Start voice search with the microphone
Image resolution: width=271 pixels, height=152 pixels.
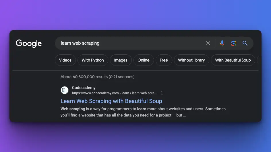pos(222,43)
